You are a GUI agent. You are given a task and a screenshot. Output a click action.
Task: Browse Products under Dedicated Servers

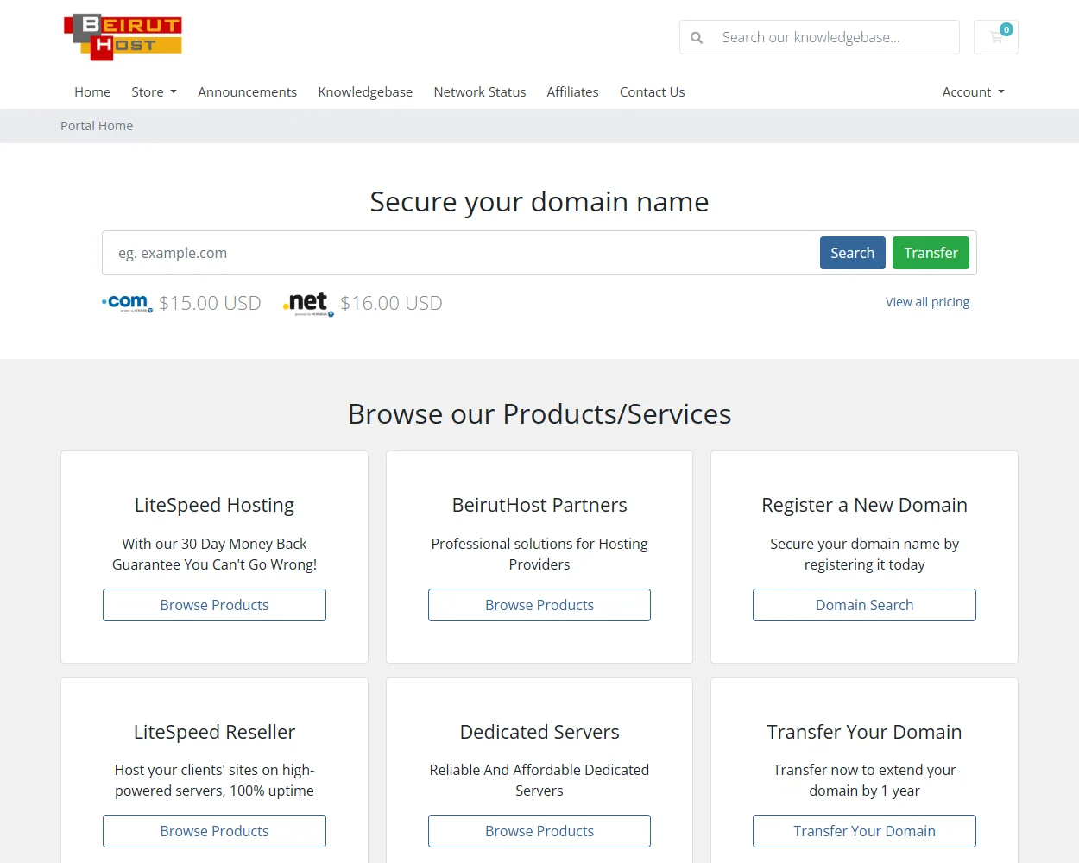(x=539, y=831)
